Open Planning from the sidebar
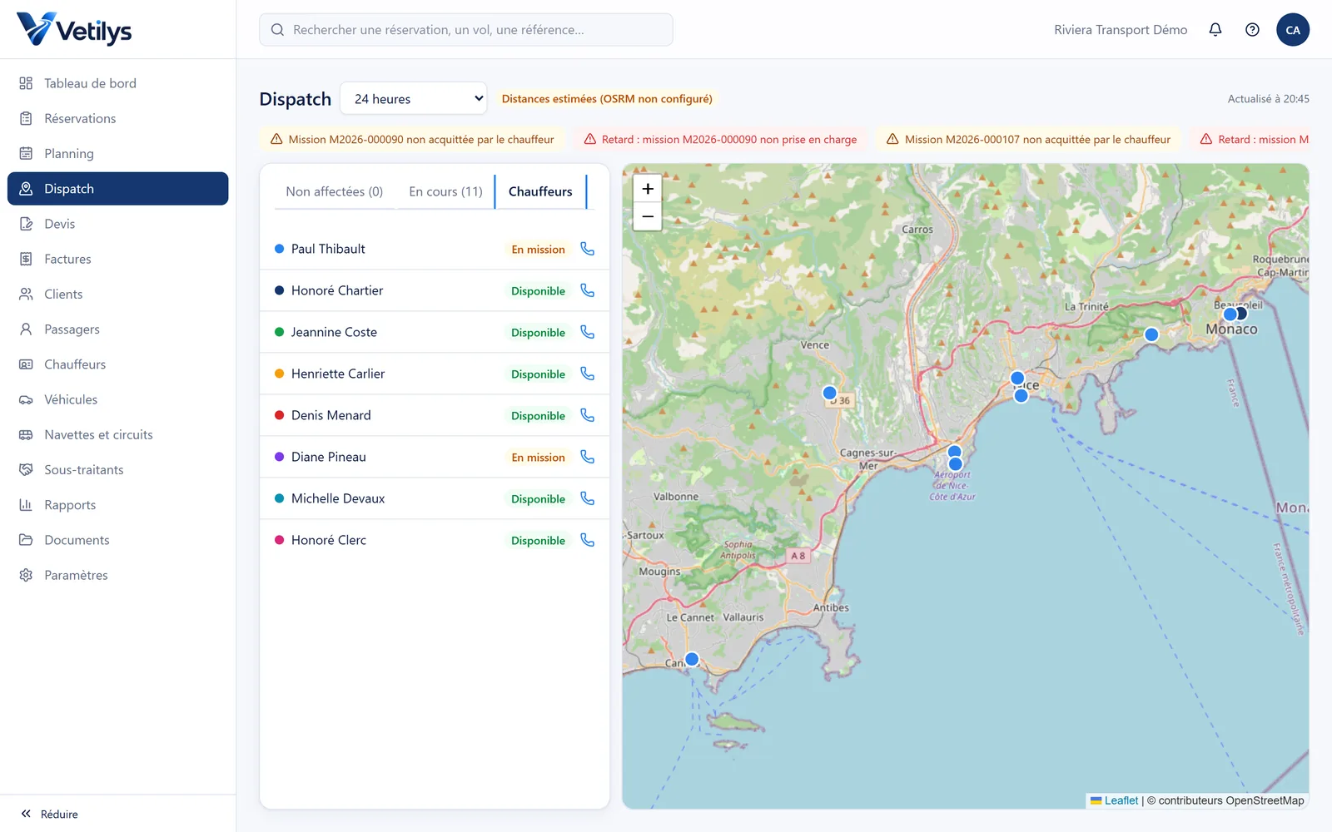Screen dimensions: 1332x832 pos(118,153)
